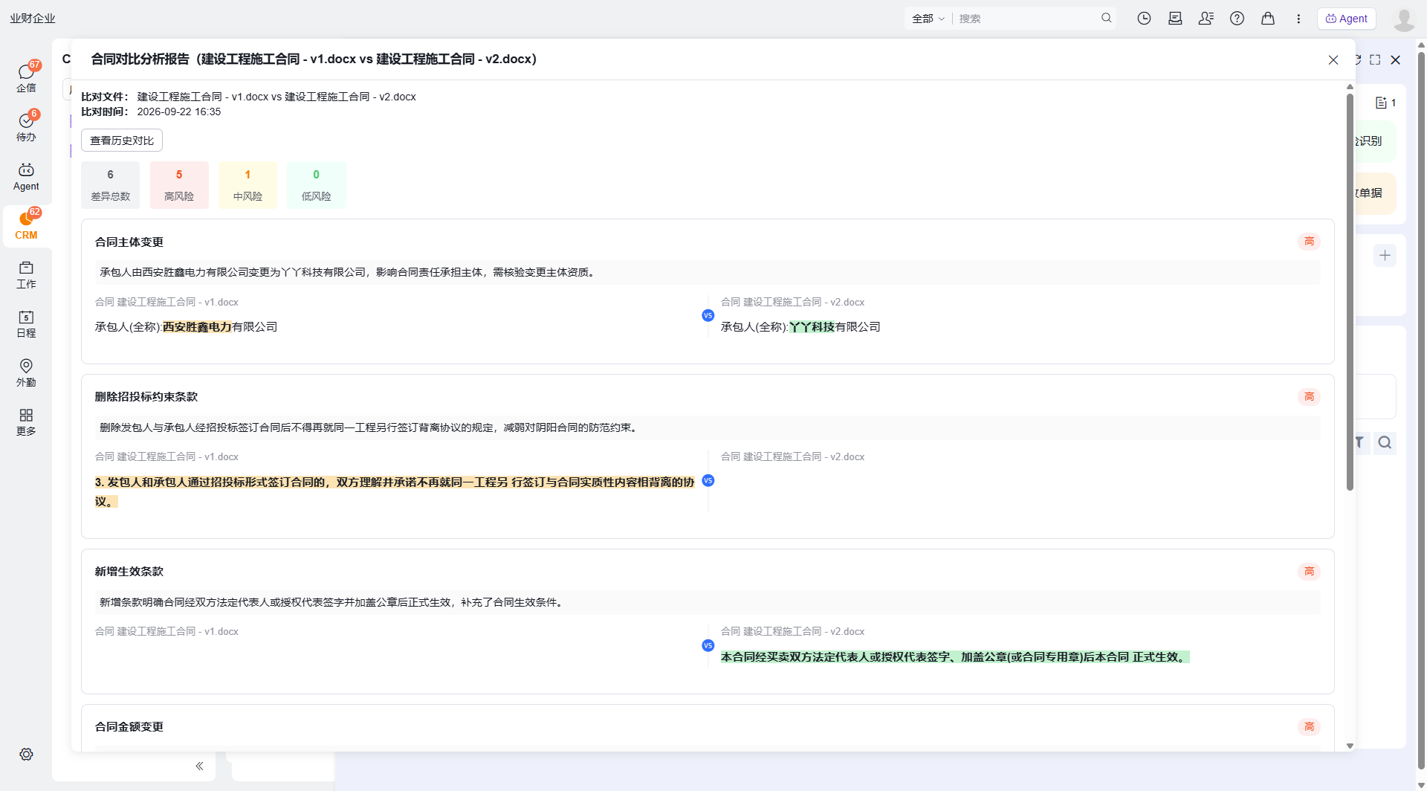The height and width of the screenshot is (791, 1427).
Task: Open the 待办 to-do module
Action: tap(26, 126)
